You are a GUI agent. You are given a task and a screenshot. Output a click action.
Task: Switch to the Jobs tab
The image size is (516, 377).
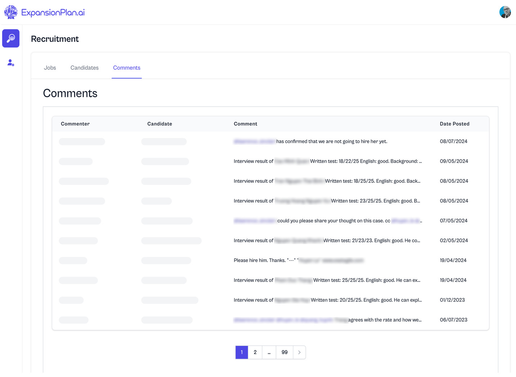pos(50,68)
